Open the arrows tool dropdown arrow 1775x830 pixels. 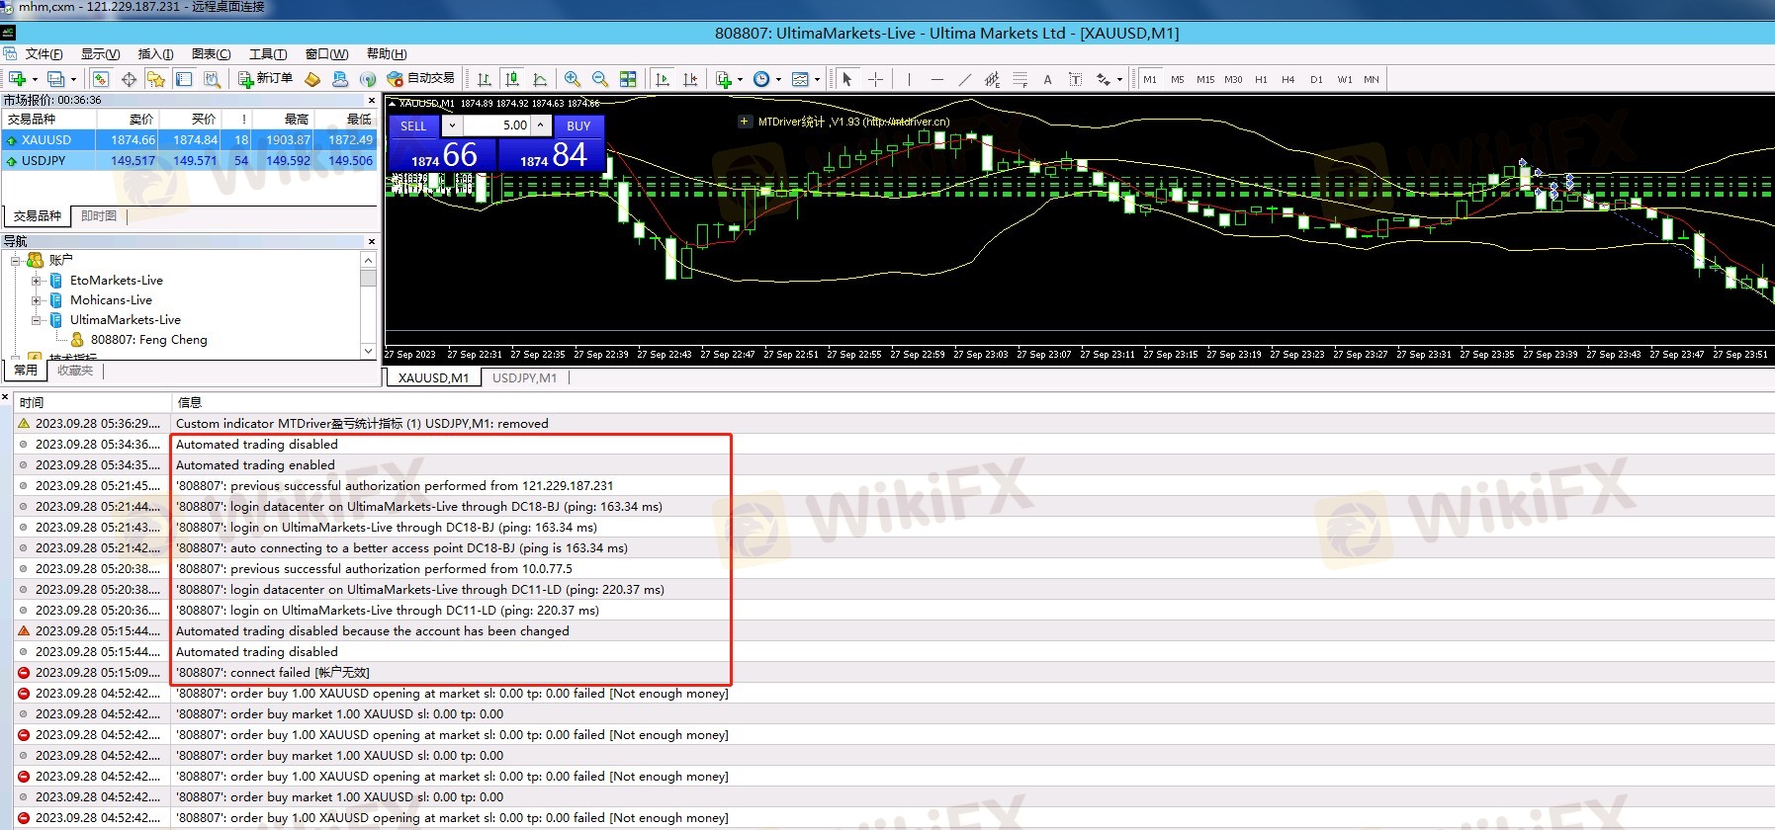tap(1119, 80)
